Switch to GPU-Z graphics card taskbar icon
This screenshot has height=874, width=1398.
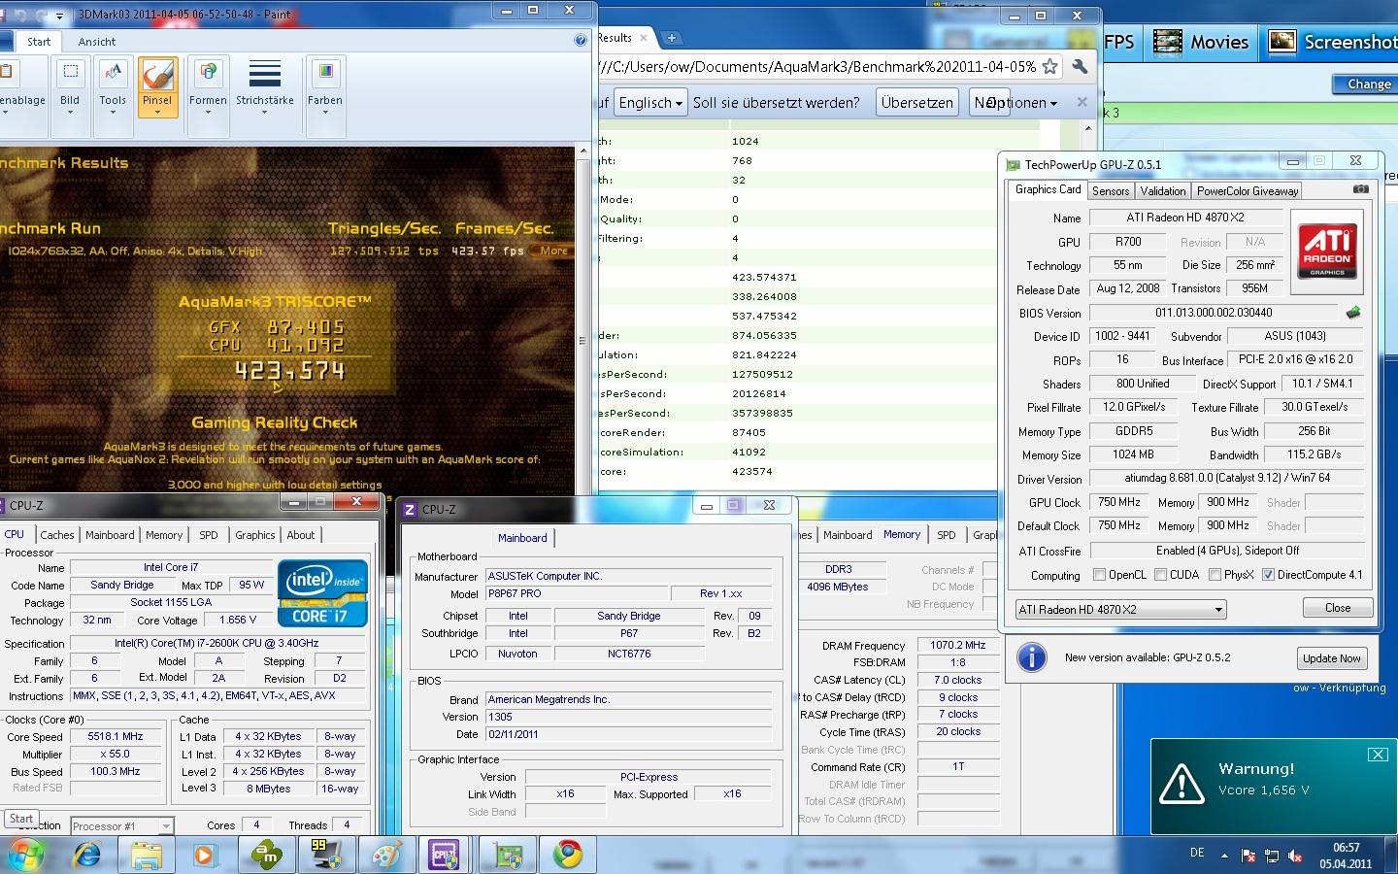pos(507,855)
